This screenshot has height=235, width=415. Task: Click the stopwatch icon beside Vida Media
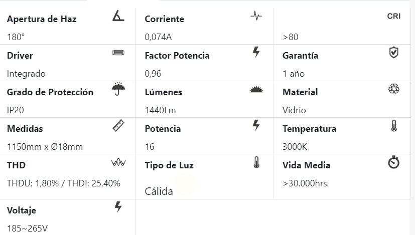pyautogui.click(x=394, y=162)
